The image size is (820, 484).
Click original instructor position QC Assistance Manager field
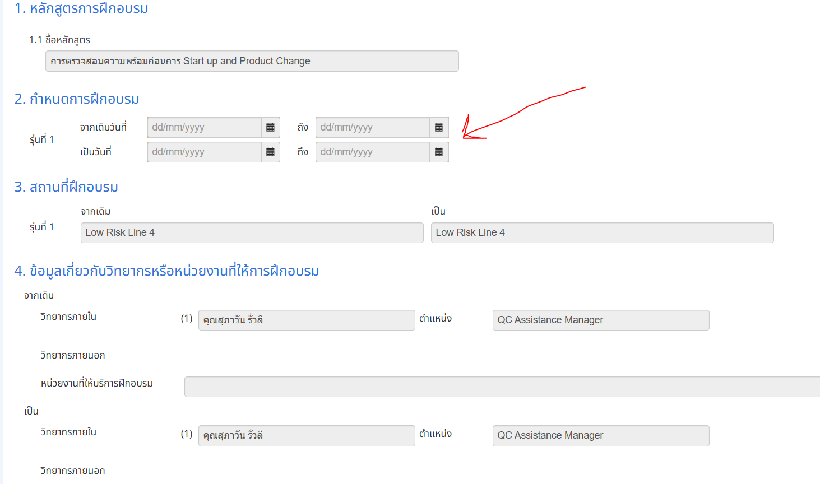tap(600, 320)
